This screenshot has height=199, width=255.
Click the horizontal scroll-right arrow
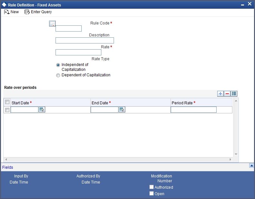coord(230,159)
